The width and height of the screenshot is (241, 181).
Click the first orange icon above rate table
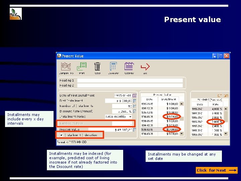pos(220,96)
